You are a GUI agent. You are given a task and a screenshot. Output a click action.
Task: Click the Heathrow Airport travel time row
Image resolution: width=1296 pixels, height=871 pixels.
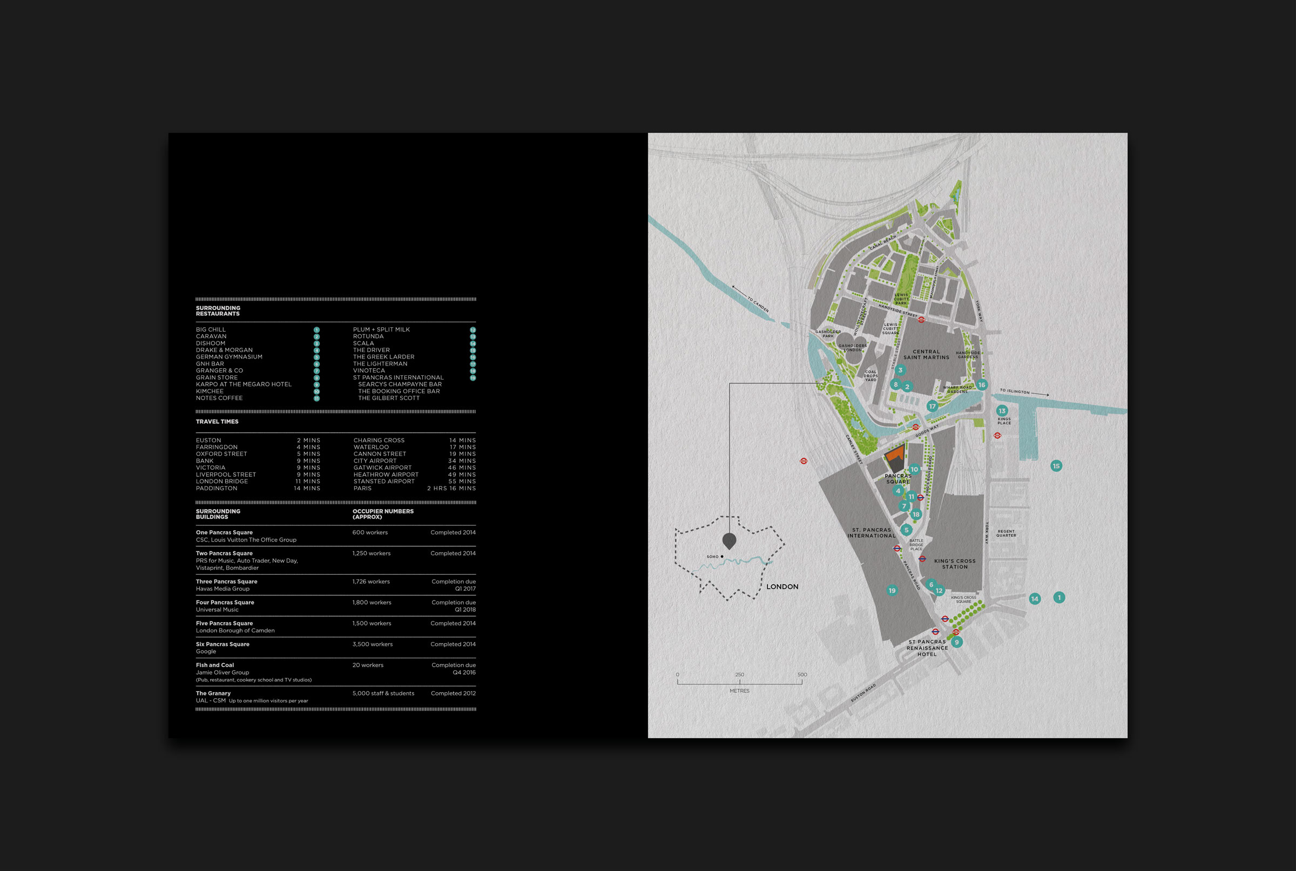pos(386,475)
